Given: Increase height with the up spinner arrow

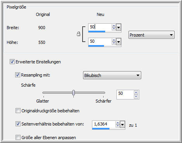Looking at the screenshot, I should tap(114, 40).
